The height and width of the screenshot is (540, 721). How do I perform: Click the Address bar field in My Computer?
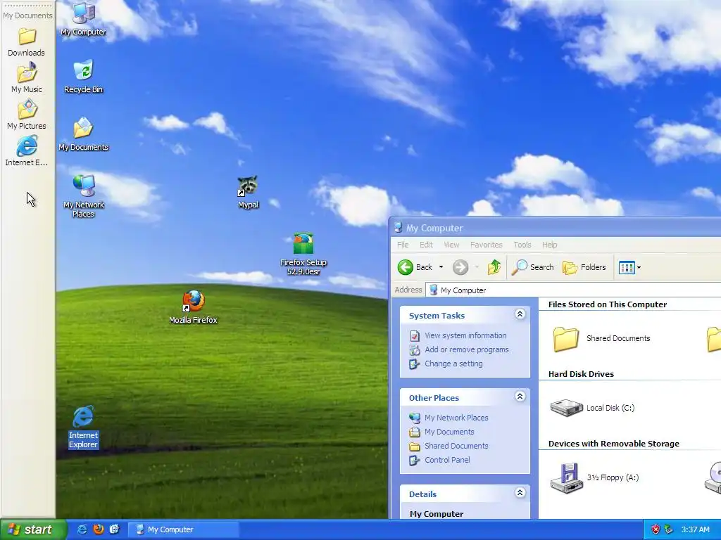573,290
